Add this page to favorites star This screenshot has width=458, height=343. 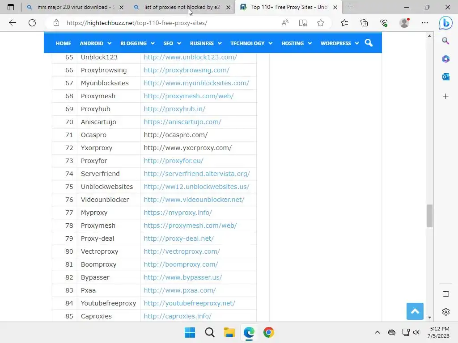pos(321,23)
